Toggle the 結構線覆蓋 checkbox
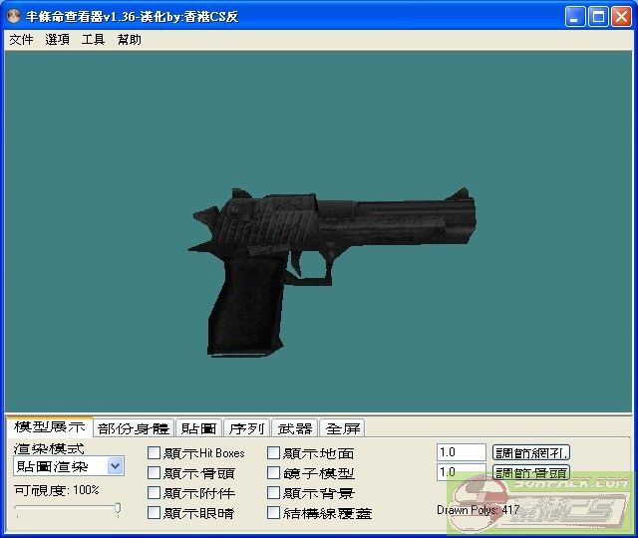638x538 pixels. point(273,513)
